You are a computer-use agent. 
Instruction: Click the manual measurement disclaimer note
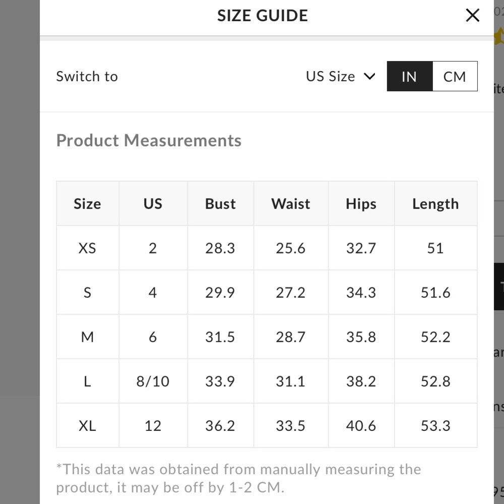point(238,478)
